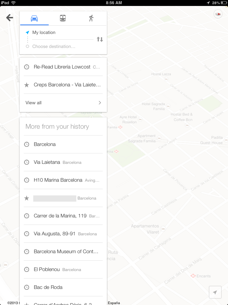Select the walking directions tab
The image size is (228, 305).
91,18
